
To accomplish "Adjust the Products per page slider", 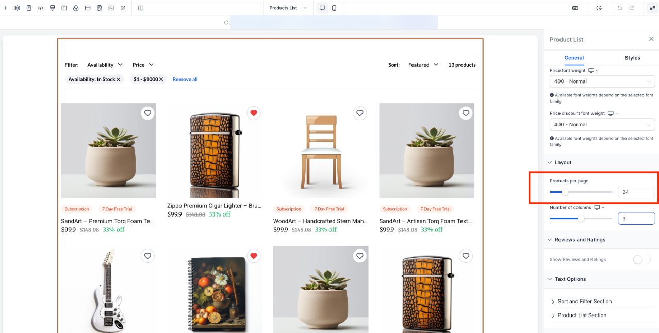I will click(565, 192).
